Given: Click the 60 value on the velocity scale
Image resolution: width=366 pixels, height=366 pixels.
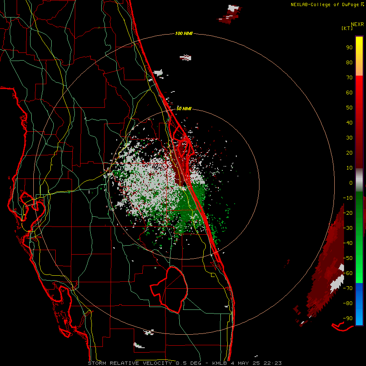Looking at the screenshot, I should [x=349, y=93].
